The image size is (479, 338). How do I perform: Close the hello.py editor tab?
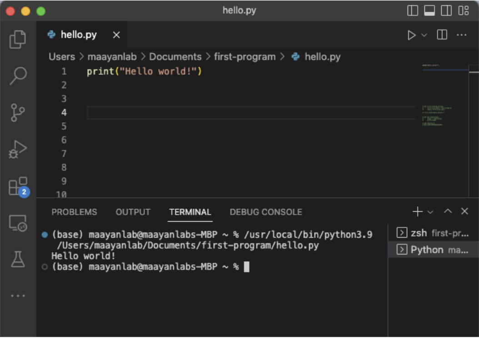point(116,35)
